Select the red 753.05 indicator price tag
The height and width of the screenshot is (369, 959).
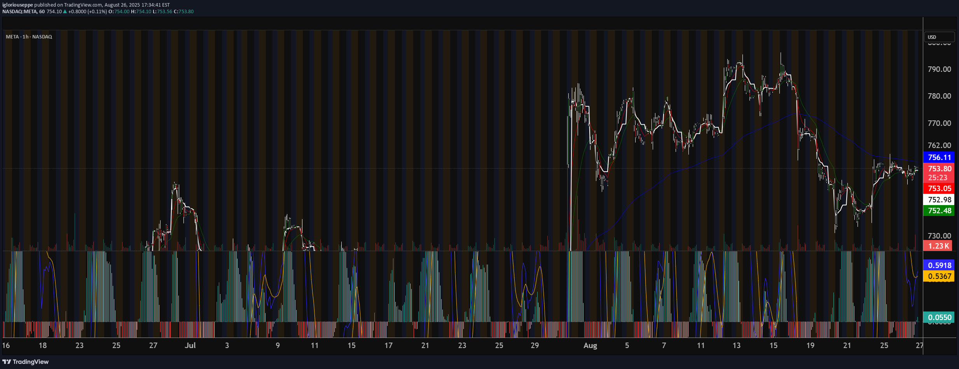pos(939,188)
